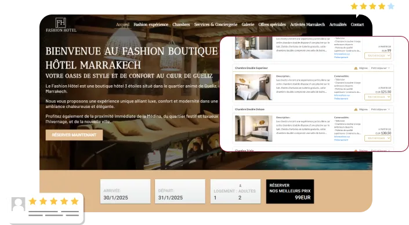Click 'Votre oasis de style et de confort' subtitle

pos(129,76)
